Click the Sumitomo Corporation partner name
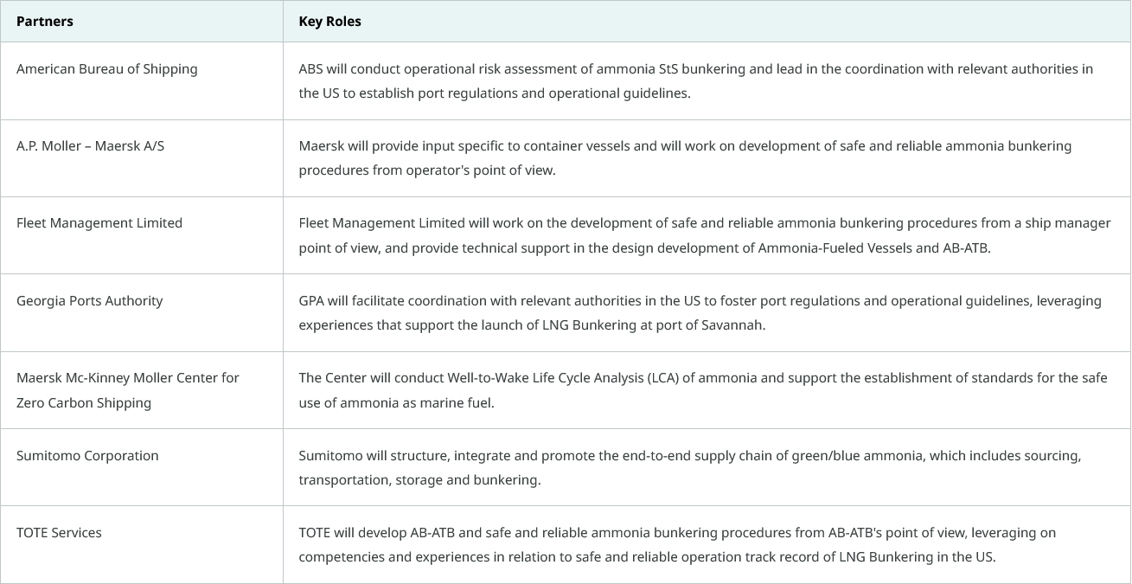The width and height of the screenshot is (1132, 584). 87,456
